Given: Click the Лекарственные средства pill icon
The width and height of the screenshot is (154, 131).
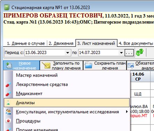Looking at the screenshot, I should (x=8, y=84).
